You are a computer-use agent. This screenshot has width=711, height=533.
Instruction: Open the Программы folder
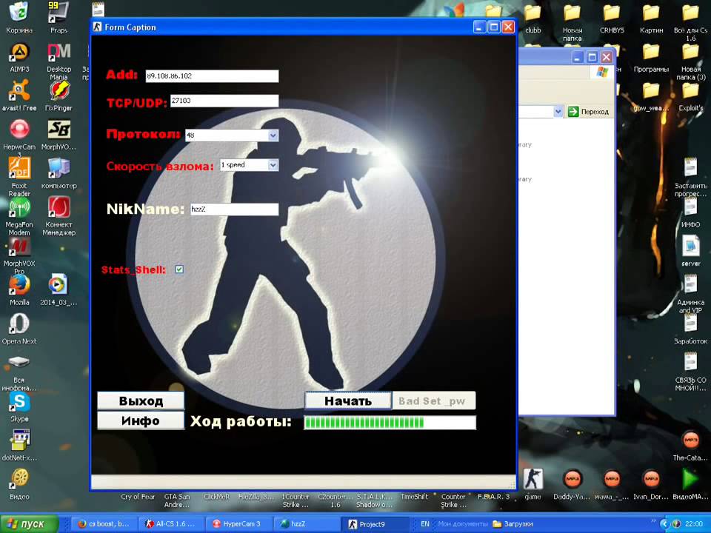pos(651,53)
